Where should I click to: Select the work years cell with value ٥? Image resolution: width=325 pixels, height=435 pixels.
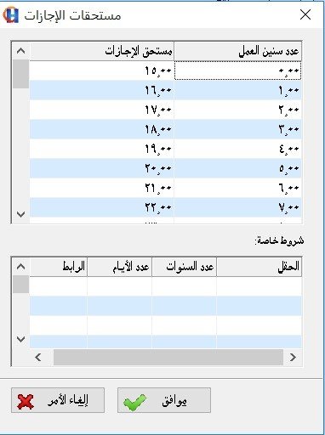point(238,168)
